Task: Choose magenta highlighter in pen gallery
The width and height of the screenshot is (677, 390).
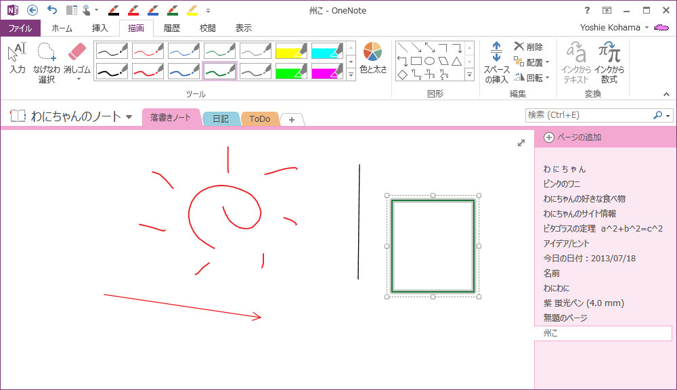Action: 327,71
